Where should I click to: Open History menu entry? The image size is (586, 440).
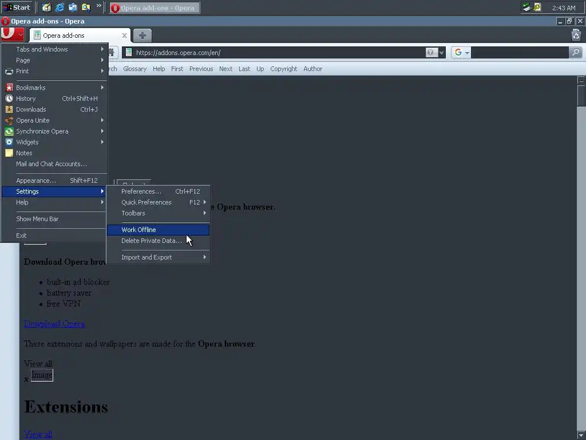[x=54, y=99]
